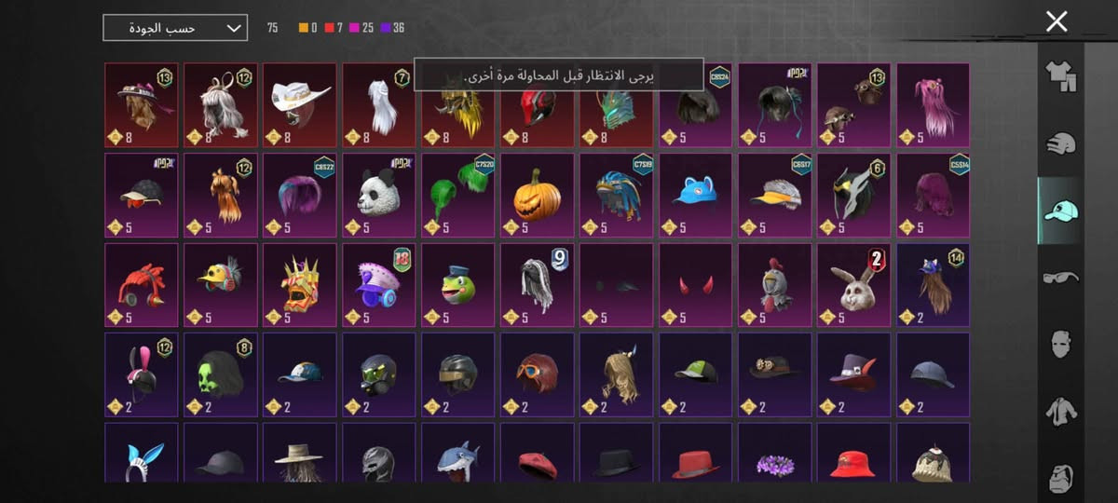Select the red devil horns item

(696, 285)
